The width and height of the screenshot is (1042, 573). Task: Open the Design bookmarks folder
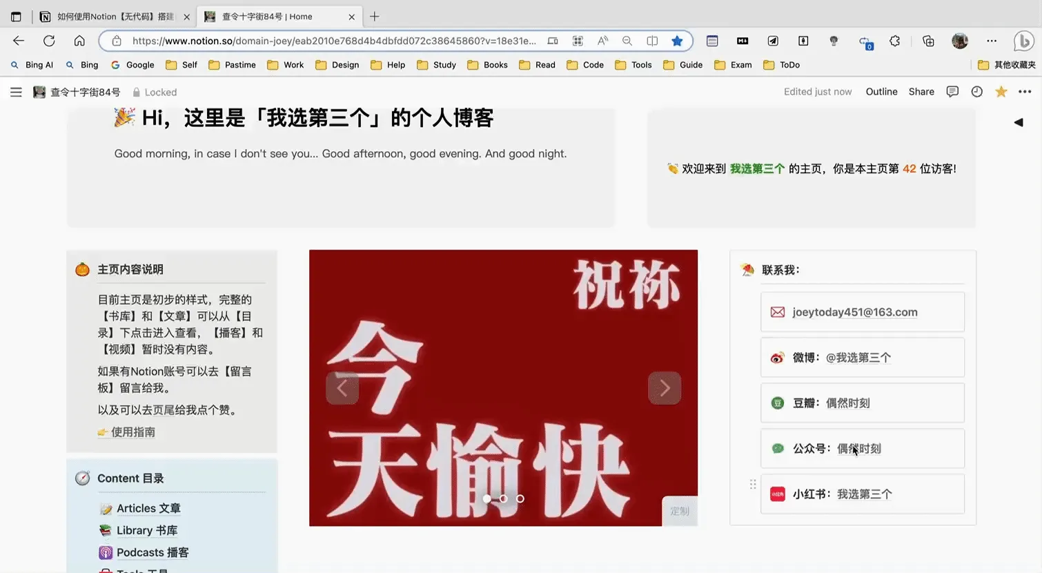pyautogui.click(x=337, y=65)
